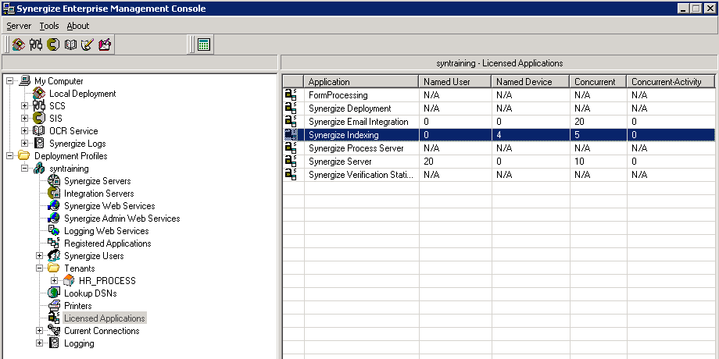This screenshot has width=719, height=359.
Task: Select the My Computer icon in tree
Action: [24, 81]
